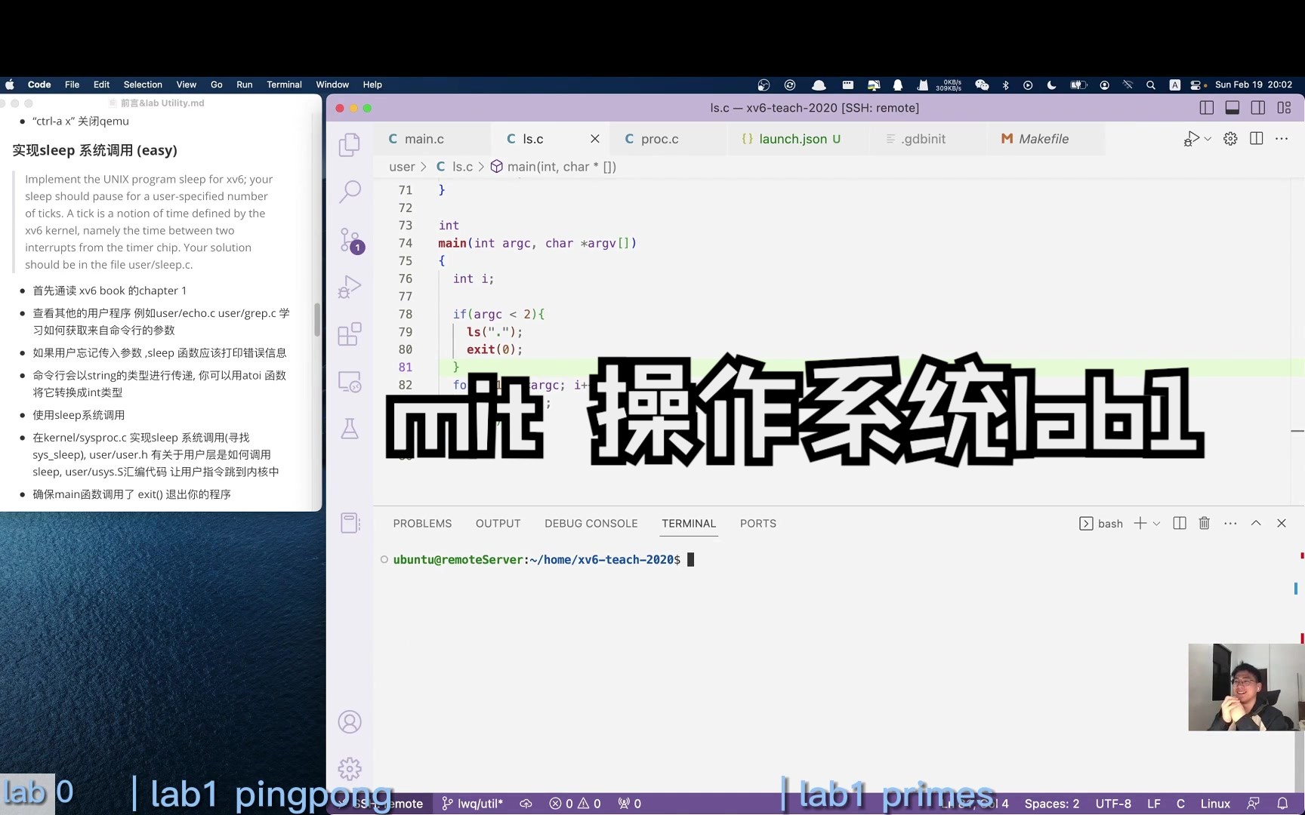Open terminal launch profile dropdown arrow

coord(1156,524)
